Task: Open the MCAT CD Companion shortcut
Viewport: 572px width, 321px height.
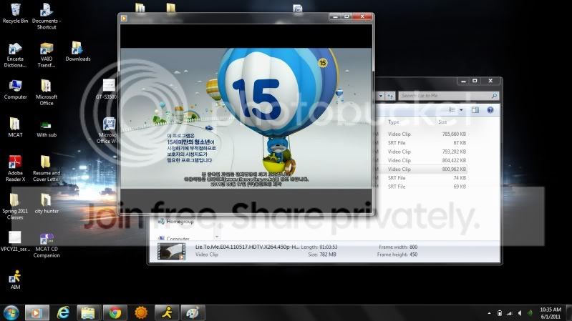Action: (47, 246)
